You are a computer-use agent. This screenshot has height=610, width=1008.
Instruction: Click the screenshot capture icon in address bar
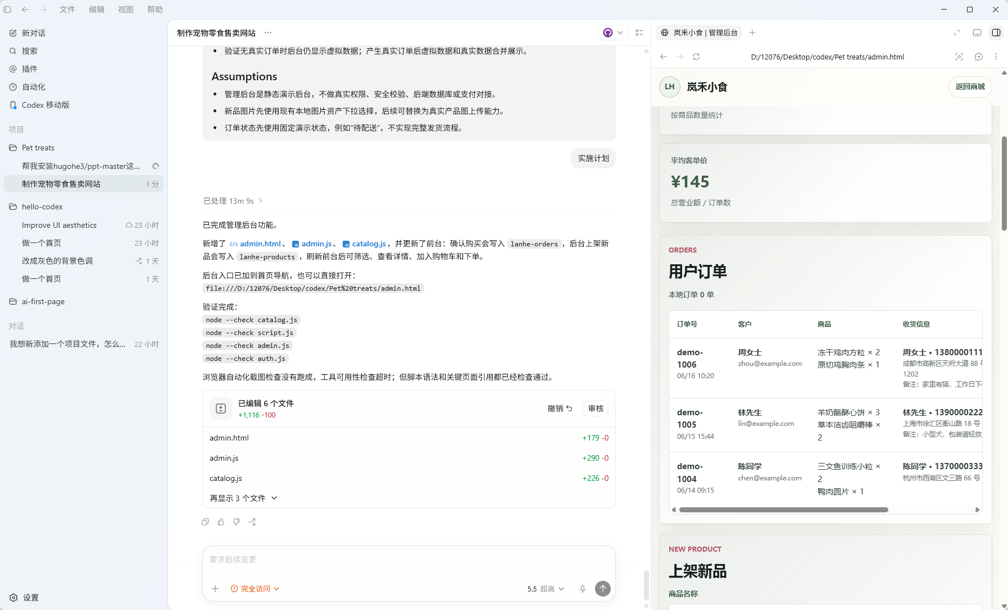(959, 57)
